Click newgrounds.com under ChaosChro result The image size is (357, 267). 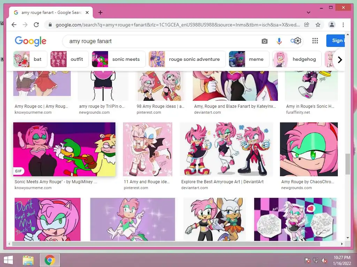click(x=296, y=188)
